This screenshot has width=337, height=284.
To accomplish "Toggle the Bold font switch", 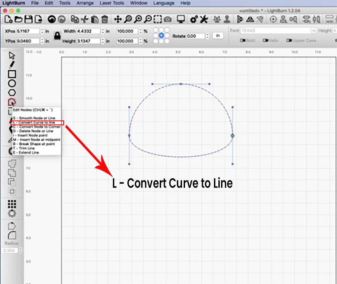I will tap(242, 41).
